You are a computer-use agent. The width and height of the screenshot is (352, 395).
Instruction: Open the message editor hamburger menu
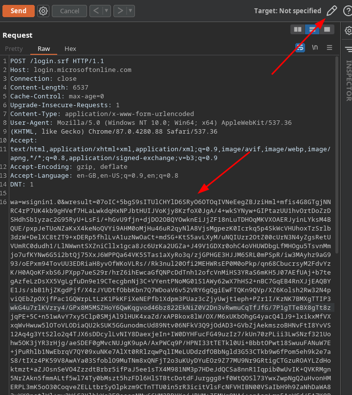coord(330,47)
